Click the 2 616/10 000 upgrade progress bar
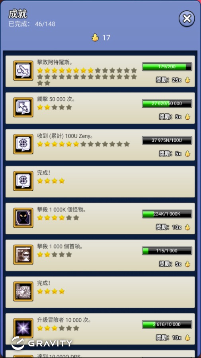This screenshot has height=358, width=201. pyautogui.click(x=167, y=324)
